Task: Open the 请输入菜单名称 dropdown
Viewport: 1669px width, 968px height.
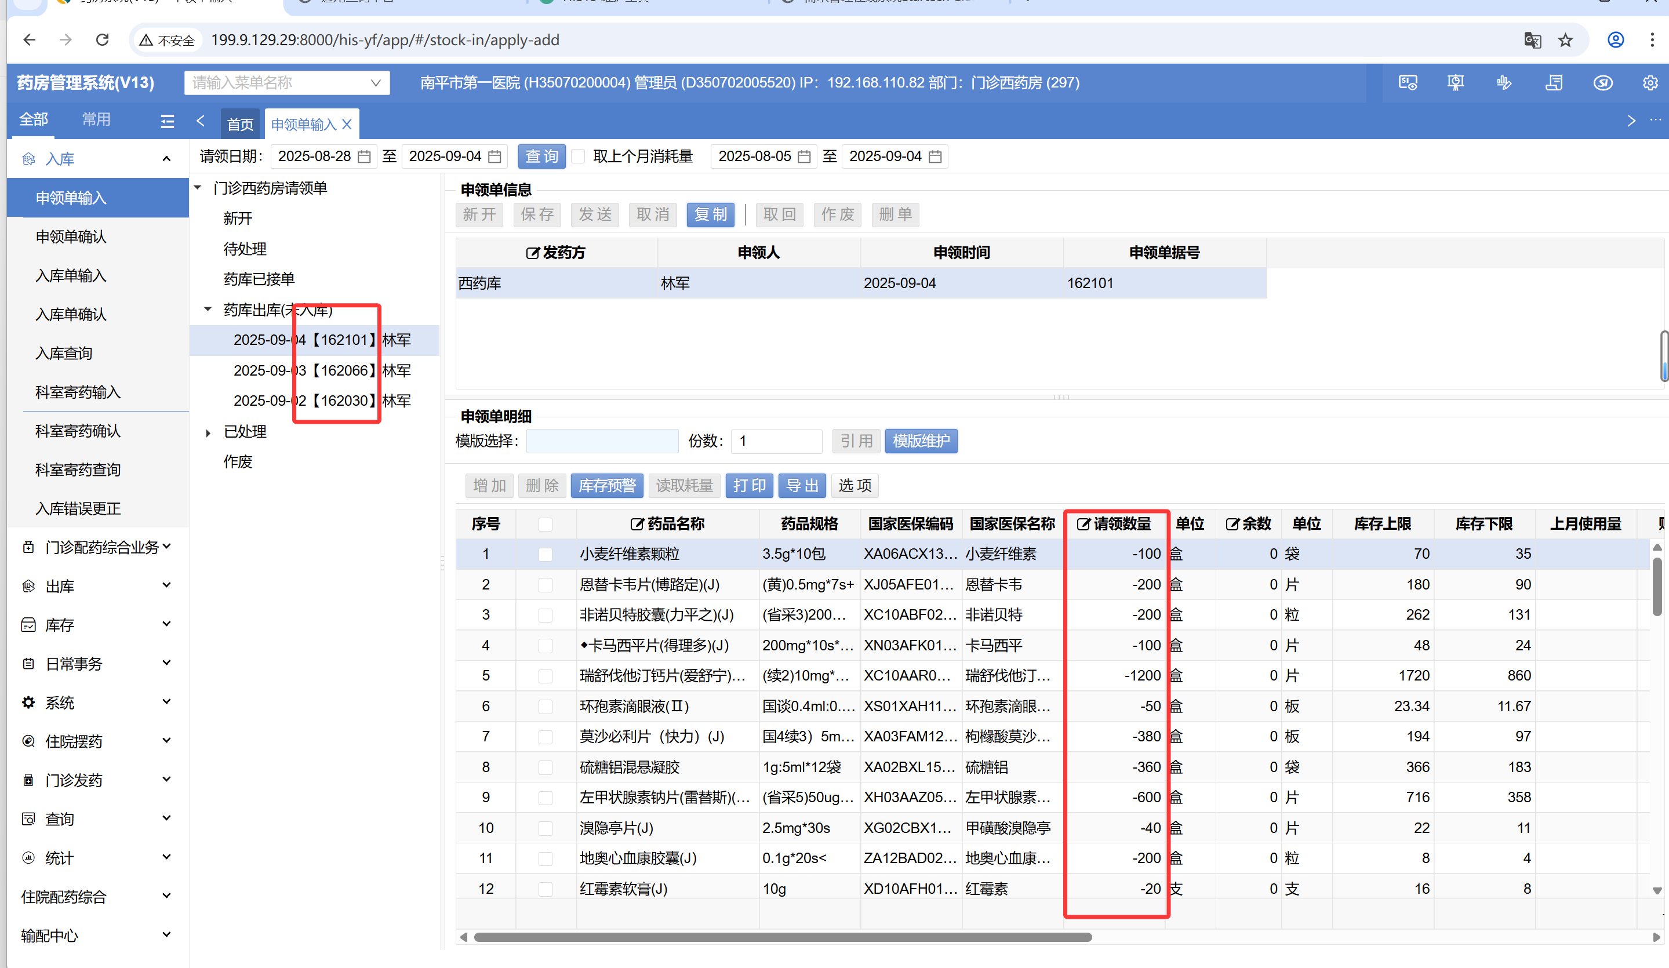Action: (x=287, y=83)
